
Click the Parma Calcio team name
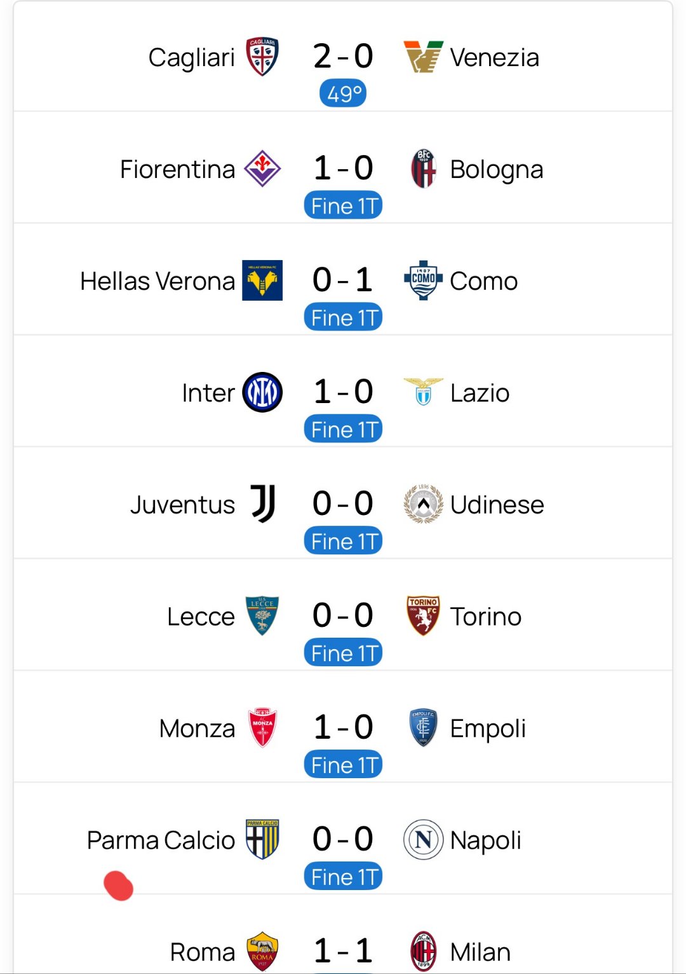click(x=161, y=840)
